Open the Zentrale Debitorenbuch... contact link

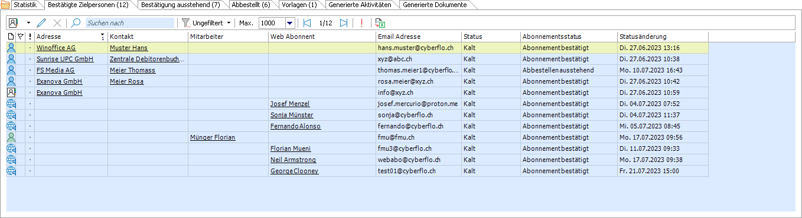click(148, 59)
